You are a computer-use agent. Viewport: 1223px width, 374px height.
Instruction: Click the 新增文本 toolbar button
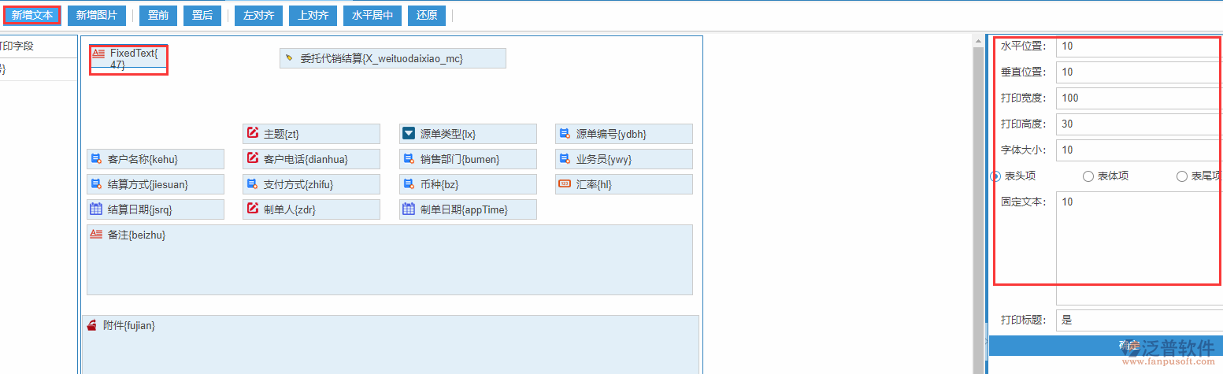(x=32, y=16)
